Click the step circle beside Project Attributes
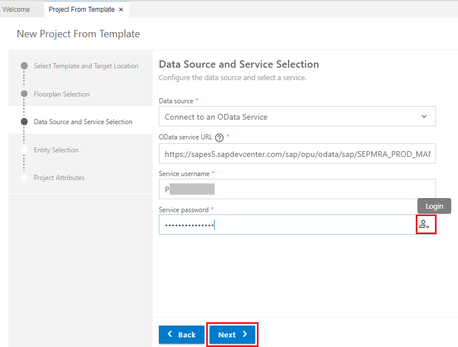 coord(24,177)
